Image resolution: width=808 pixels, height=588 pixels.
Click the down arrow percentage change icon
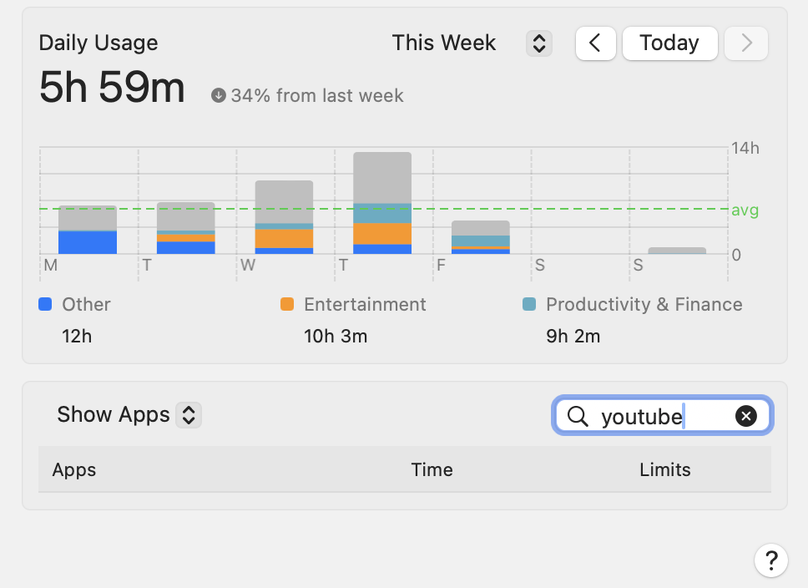coord(219,96)
